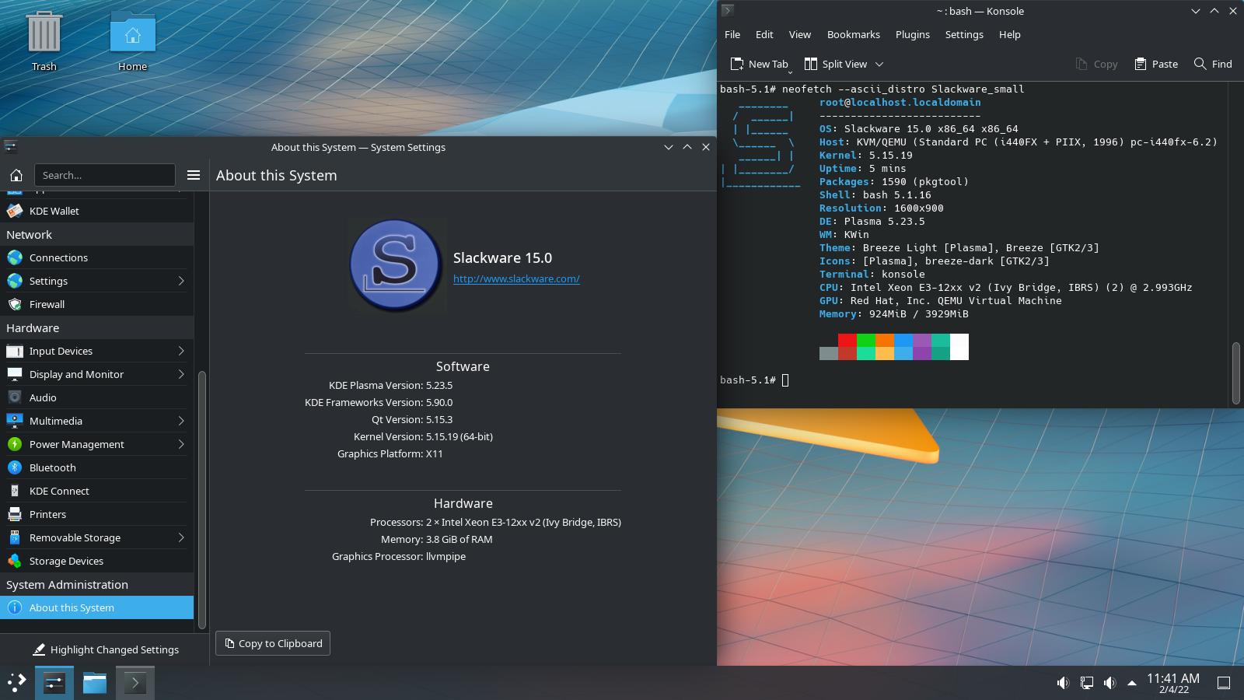Open the Split View dropdown arrow
This screenshot has width=1244, height=700.
tap(879, 65)
